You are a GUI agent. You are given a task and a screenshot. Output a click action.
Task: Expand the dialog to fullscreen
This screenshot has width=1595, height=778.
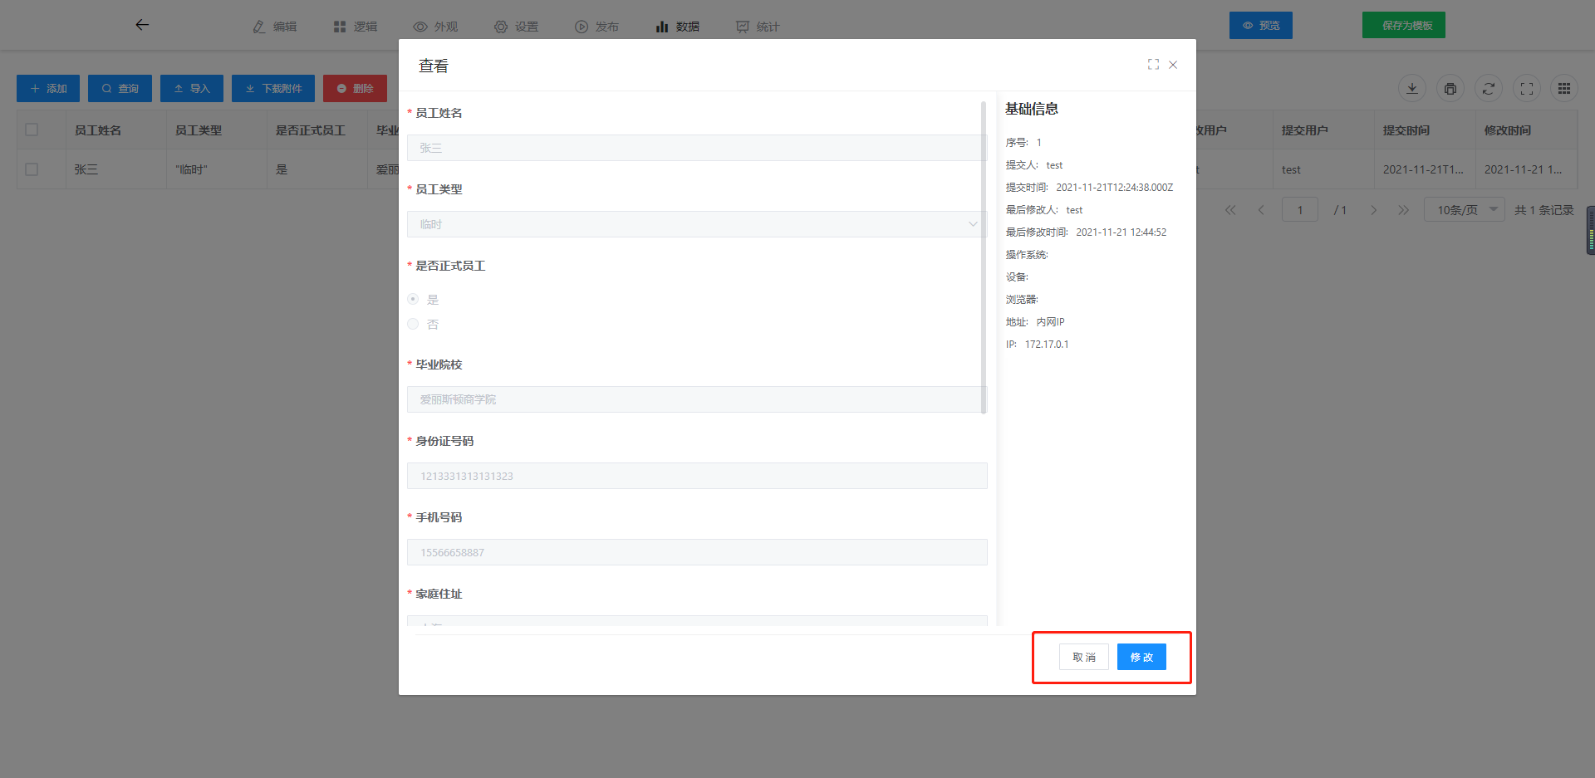pyautogui.click(x=1153, y=65)
